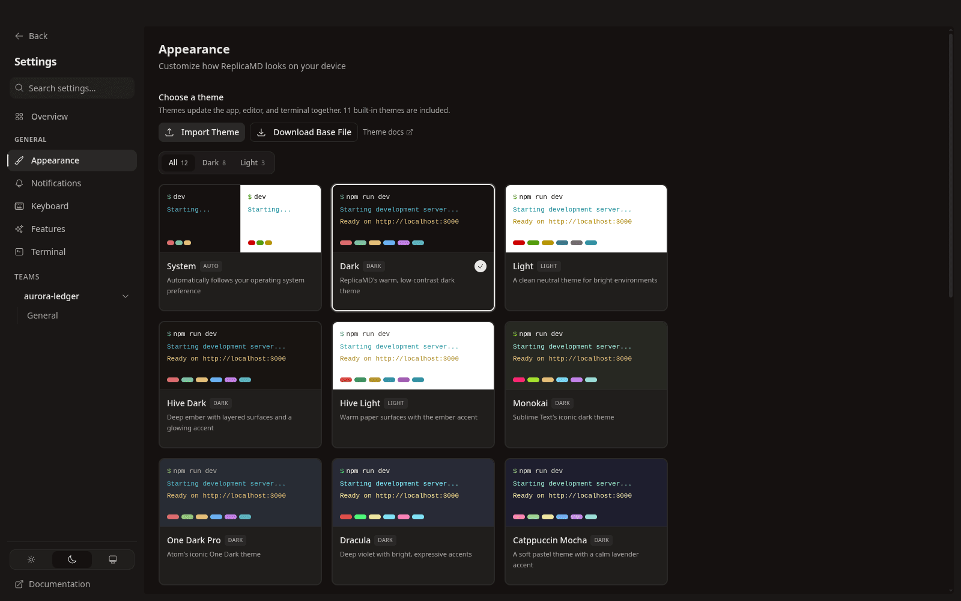Click the search magnifier icon
Image resolution: width=961 pixels, height=601 pixels.
click(x=20, y=88)
